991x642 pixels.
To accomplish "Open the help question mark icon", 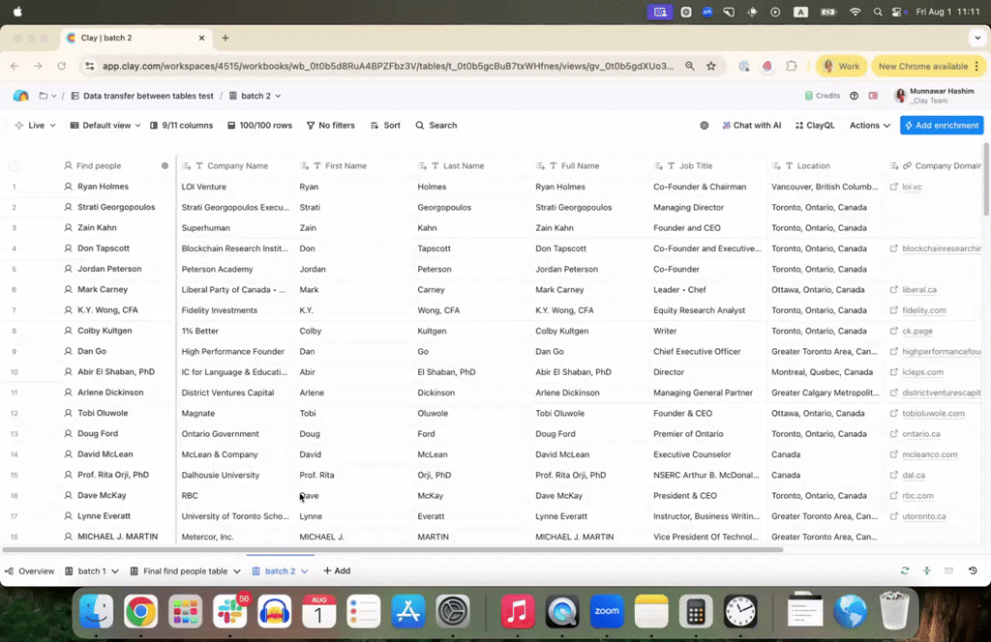I will pyautogui.click(x=854, y=96).
